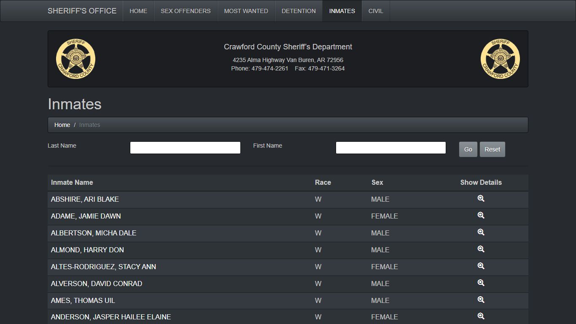Click the Last Name label
The height and width of the screenshot is (324, 576).
point(62,146)
